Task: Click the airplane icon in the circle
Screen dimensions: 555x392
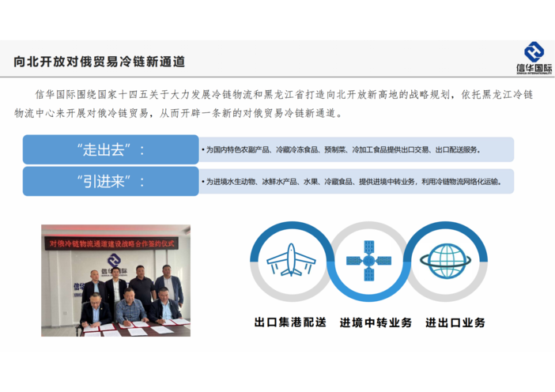Action: tap(292, 262)
